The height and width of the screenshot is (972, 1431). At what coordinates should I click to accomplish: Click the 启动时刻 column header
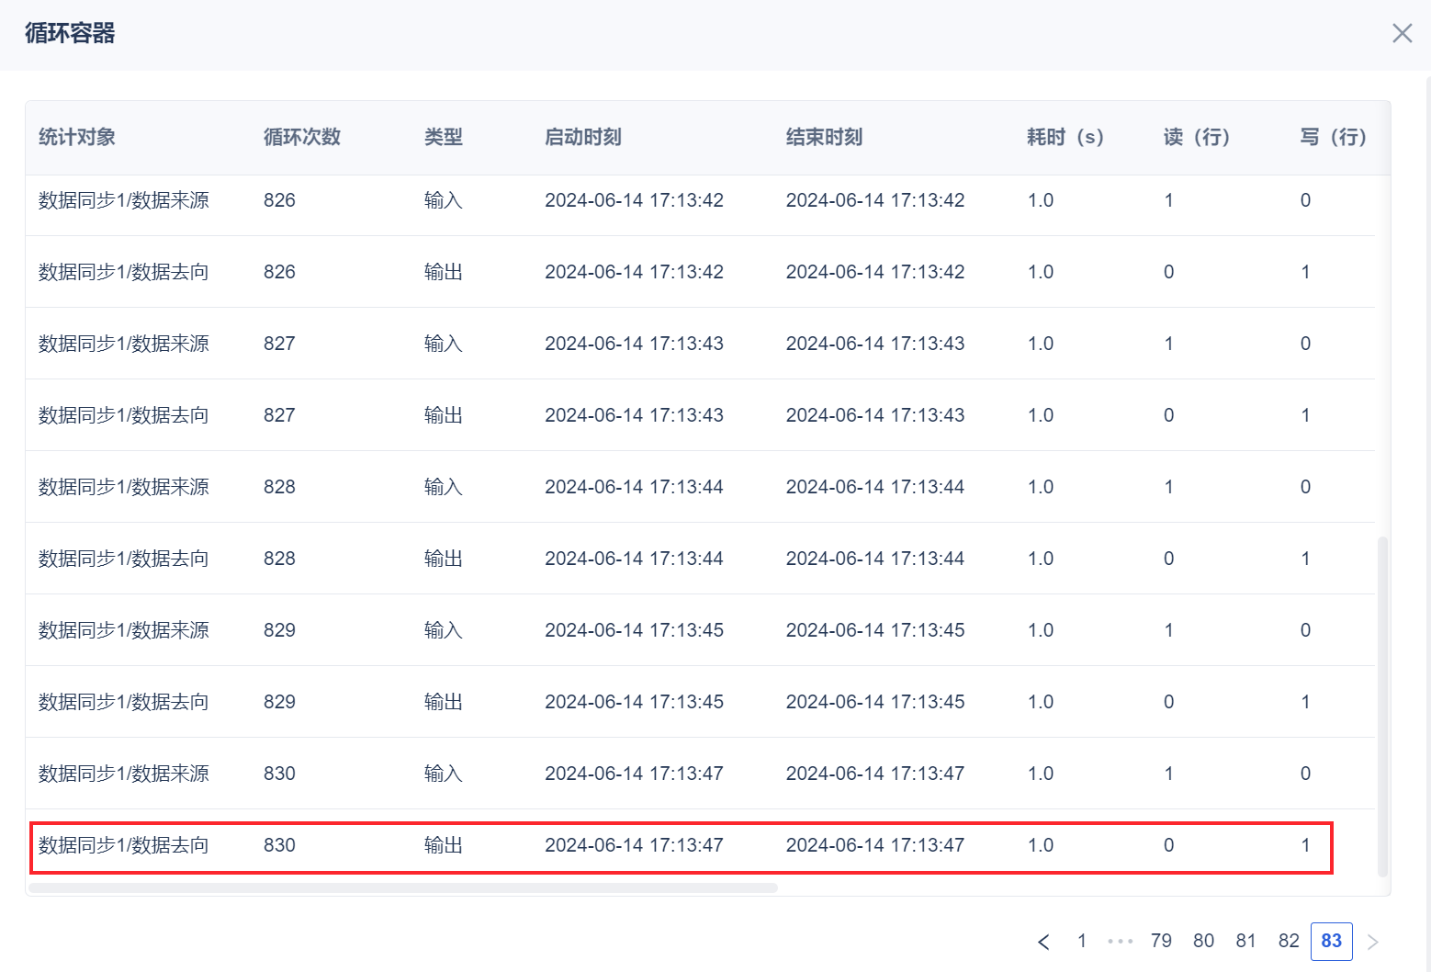tap(583, 138)
